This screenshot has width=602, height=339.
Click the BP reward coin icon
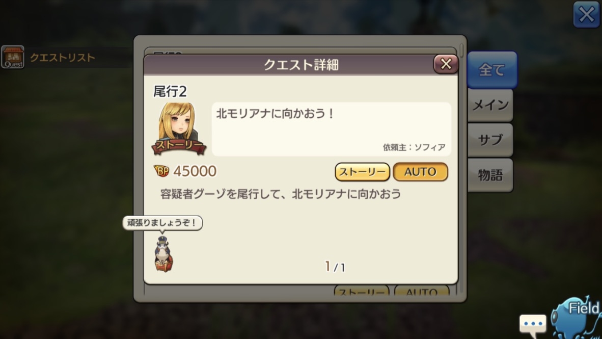coord(161,171)
